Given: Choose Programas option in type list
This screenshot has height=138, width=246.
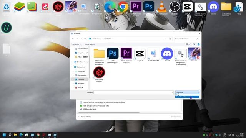Looking at the screenshot, I should [187, 95].
